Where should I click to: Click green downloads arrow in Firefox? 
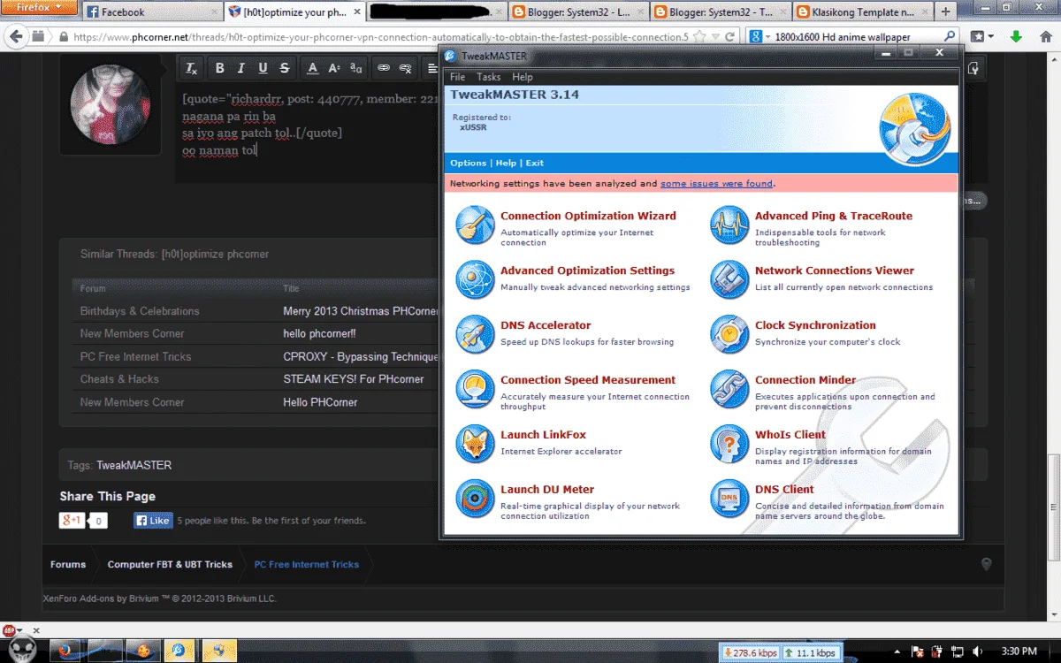pos(1016,37)
